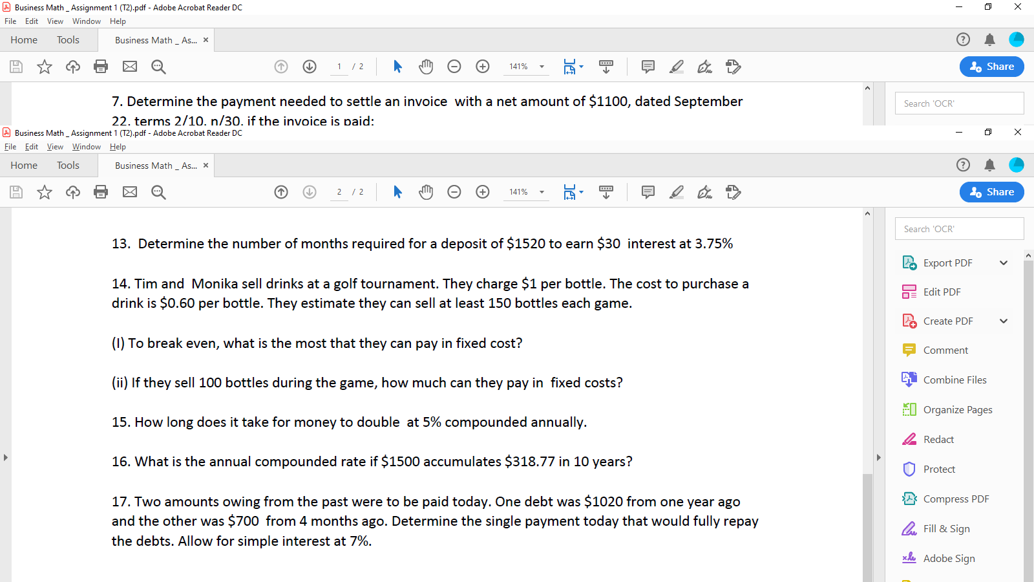Send for comments icon in page 2 window

(x=733, y=192)
